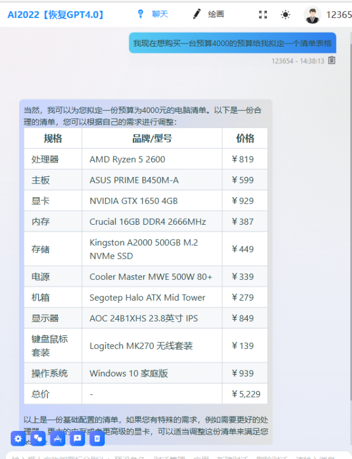Click the 价格 table column header
352x459 pixels.
(x=245, y=138)
